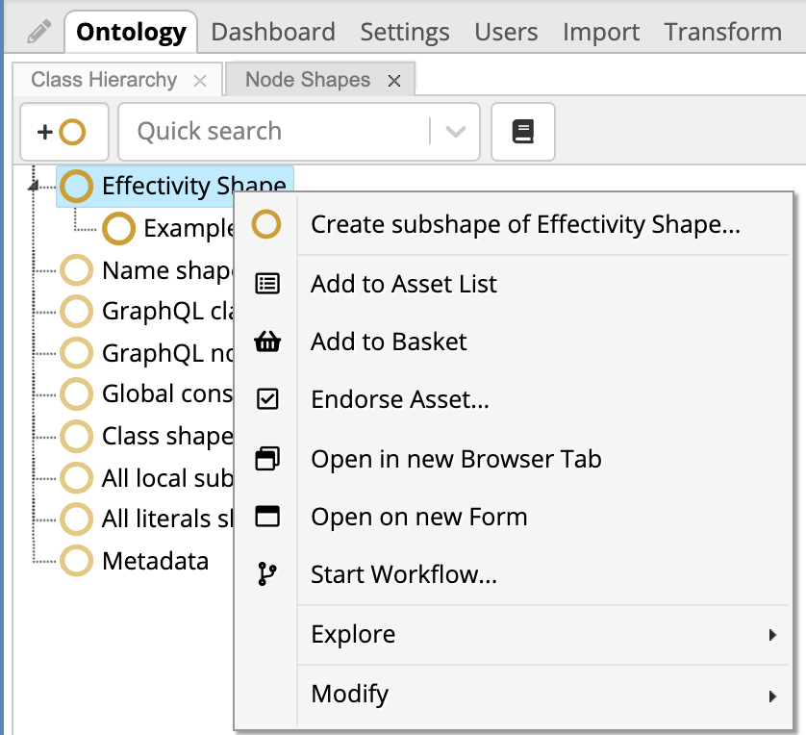Go to the Settings tab
Image resolution: width=806 pixels, height=735 pixels.
coord(405,32)
